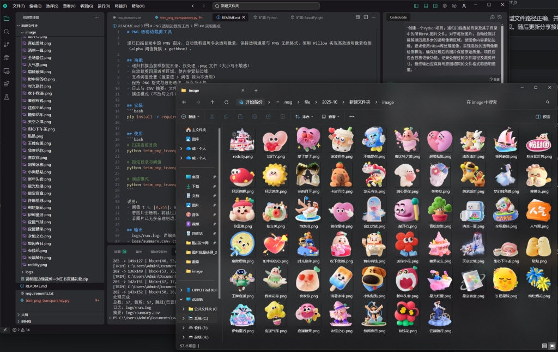This screenshot has width=558, height=352.
Task: Open Run and Debug view
Action: [7, 57]
